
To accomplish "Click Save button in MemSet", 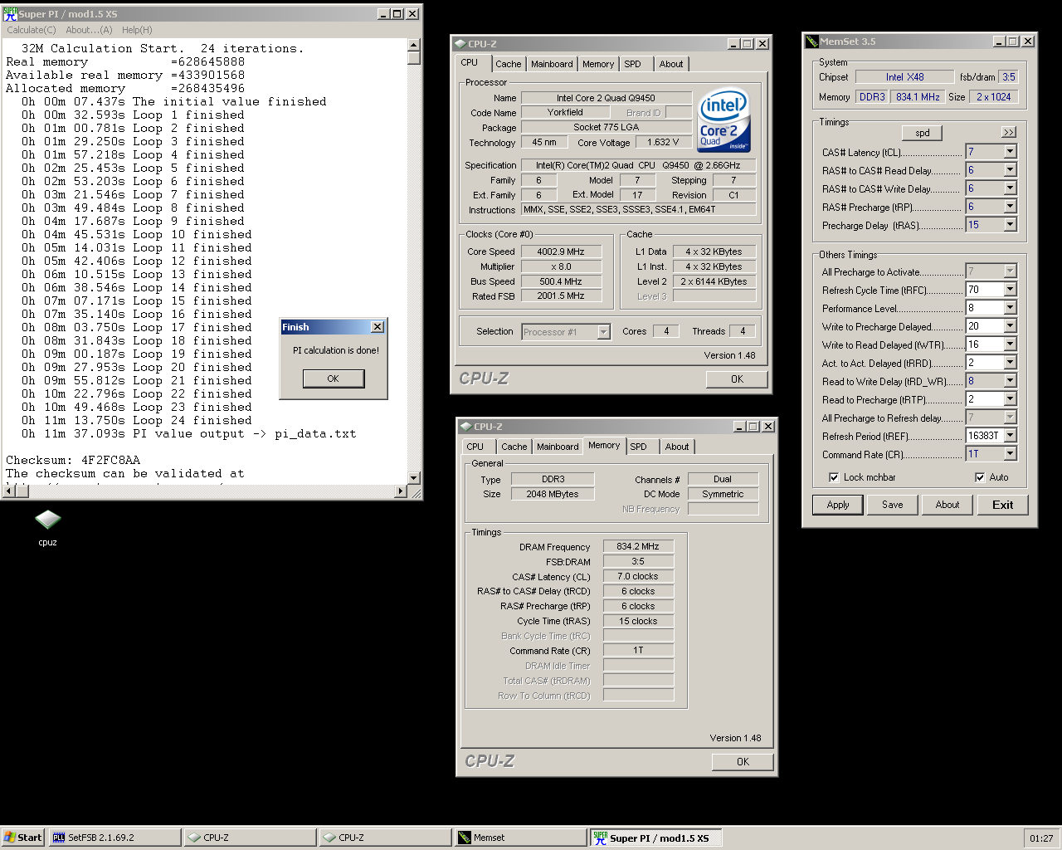I will coord(893,505).
